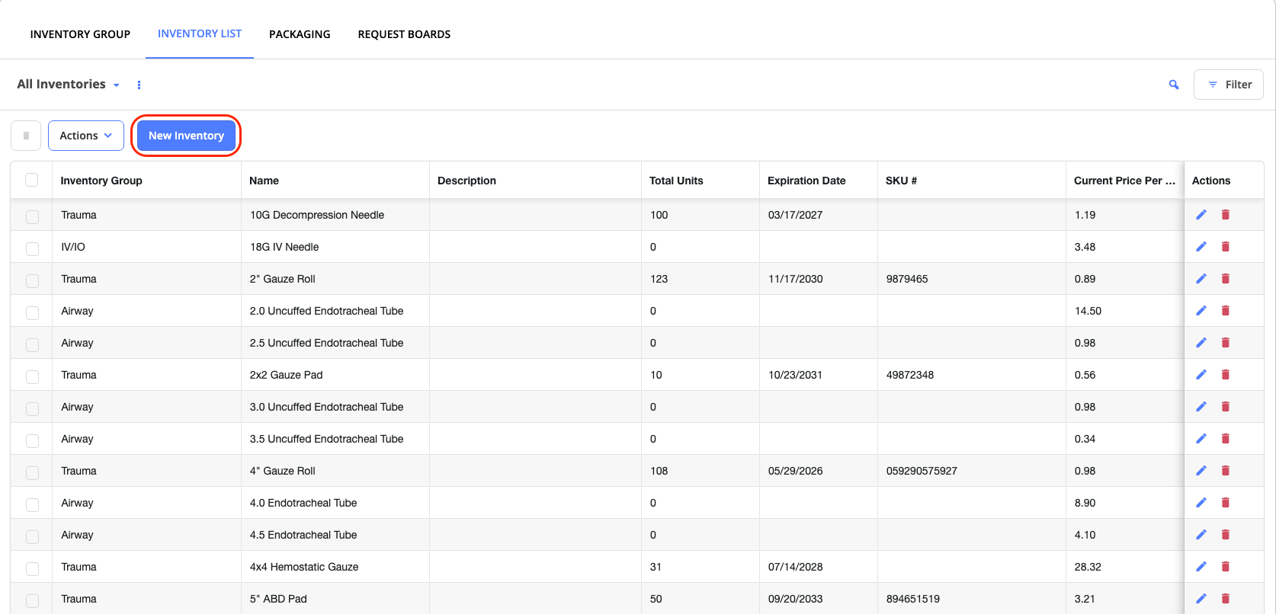The width and height of the screenshot is (1276, 614).
Task: Click the New Inventory button
Action: (186, 136)
